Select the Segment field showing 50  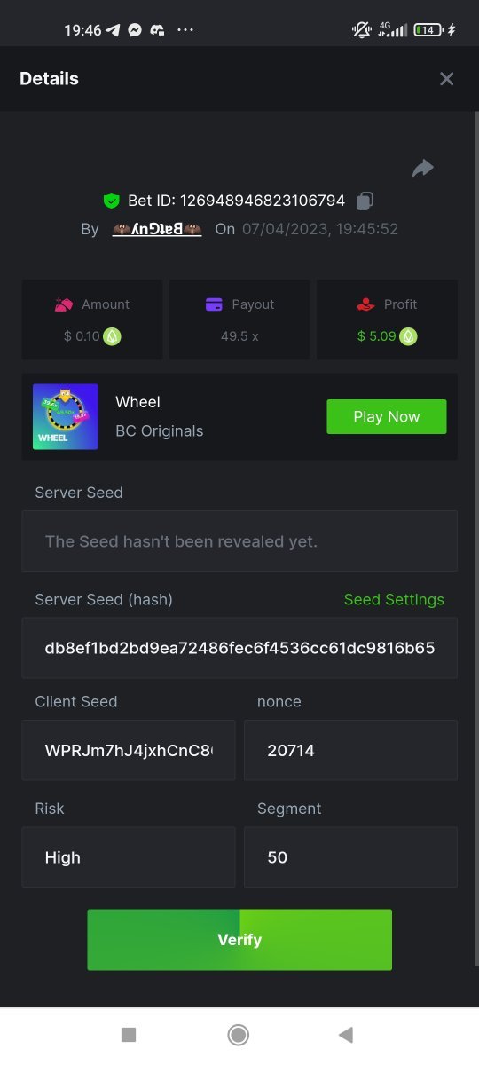pyautogui.click(x=350, y=857)
